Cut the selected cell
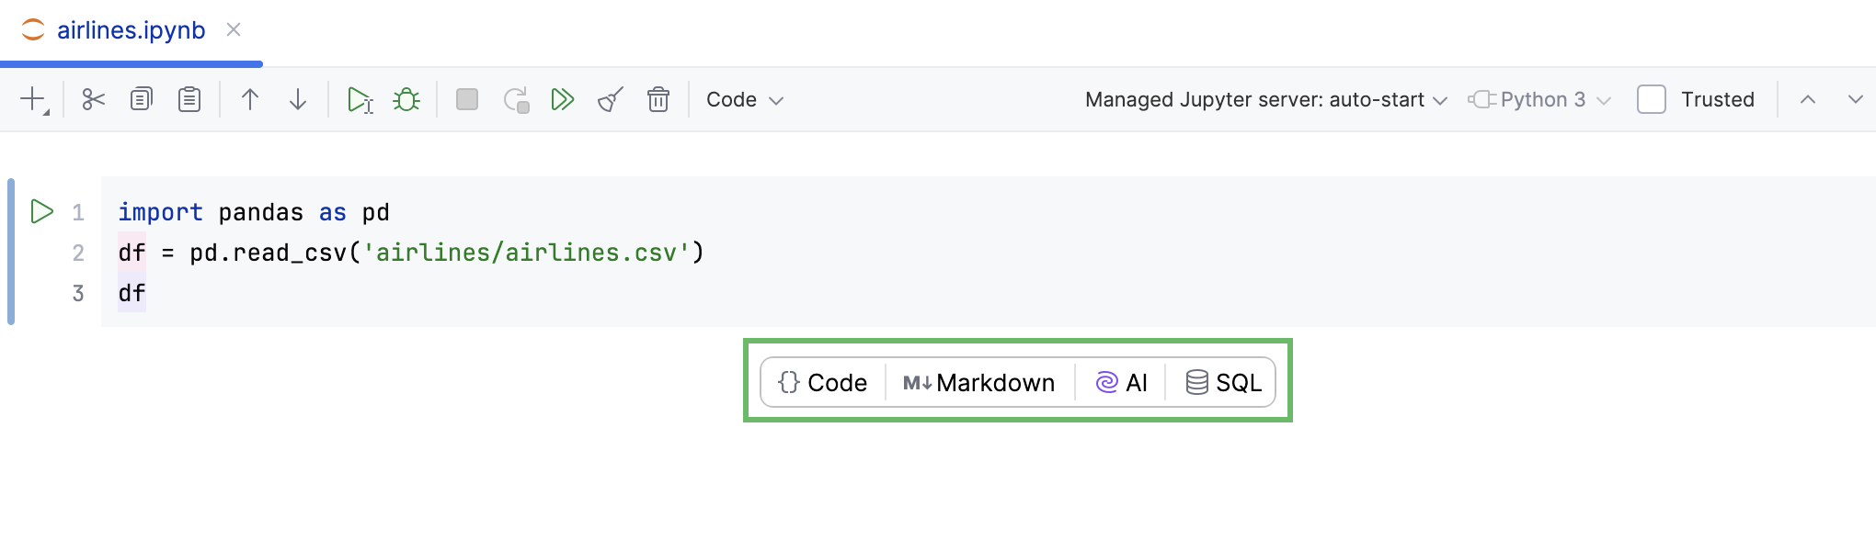1876x540 pixels. (93, 98)
